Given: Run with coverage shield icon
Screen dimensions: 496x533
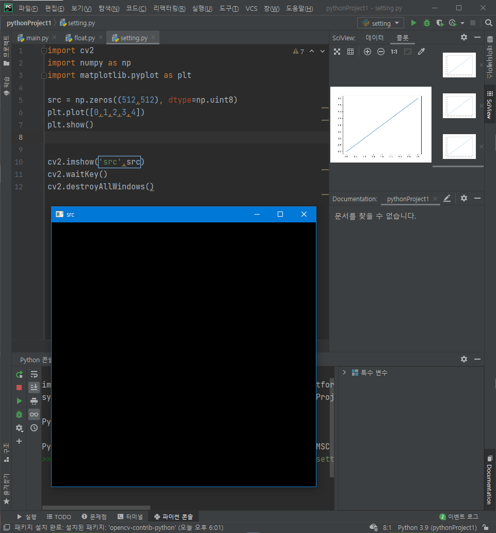Looking at the screenshot, I should (x=440, y=23).
